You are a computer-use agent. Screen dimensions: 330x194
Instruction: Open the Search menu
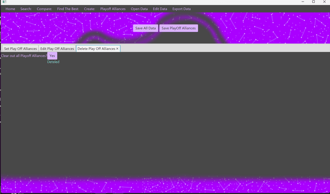26,9
